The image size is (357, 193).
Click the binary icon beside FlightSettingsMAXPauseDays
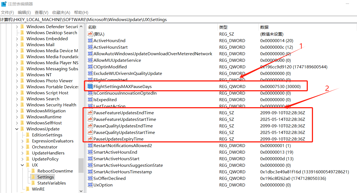click(90, 87)
